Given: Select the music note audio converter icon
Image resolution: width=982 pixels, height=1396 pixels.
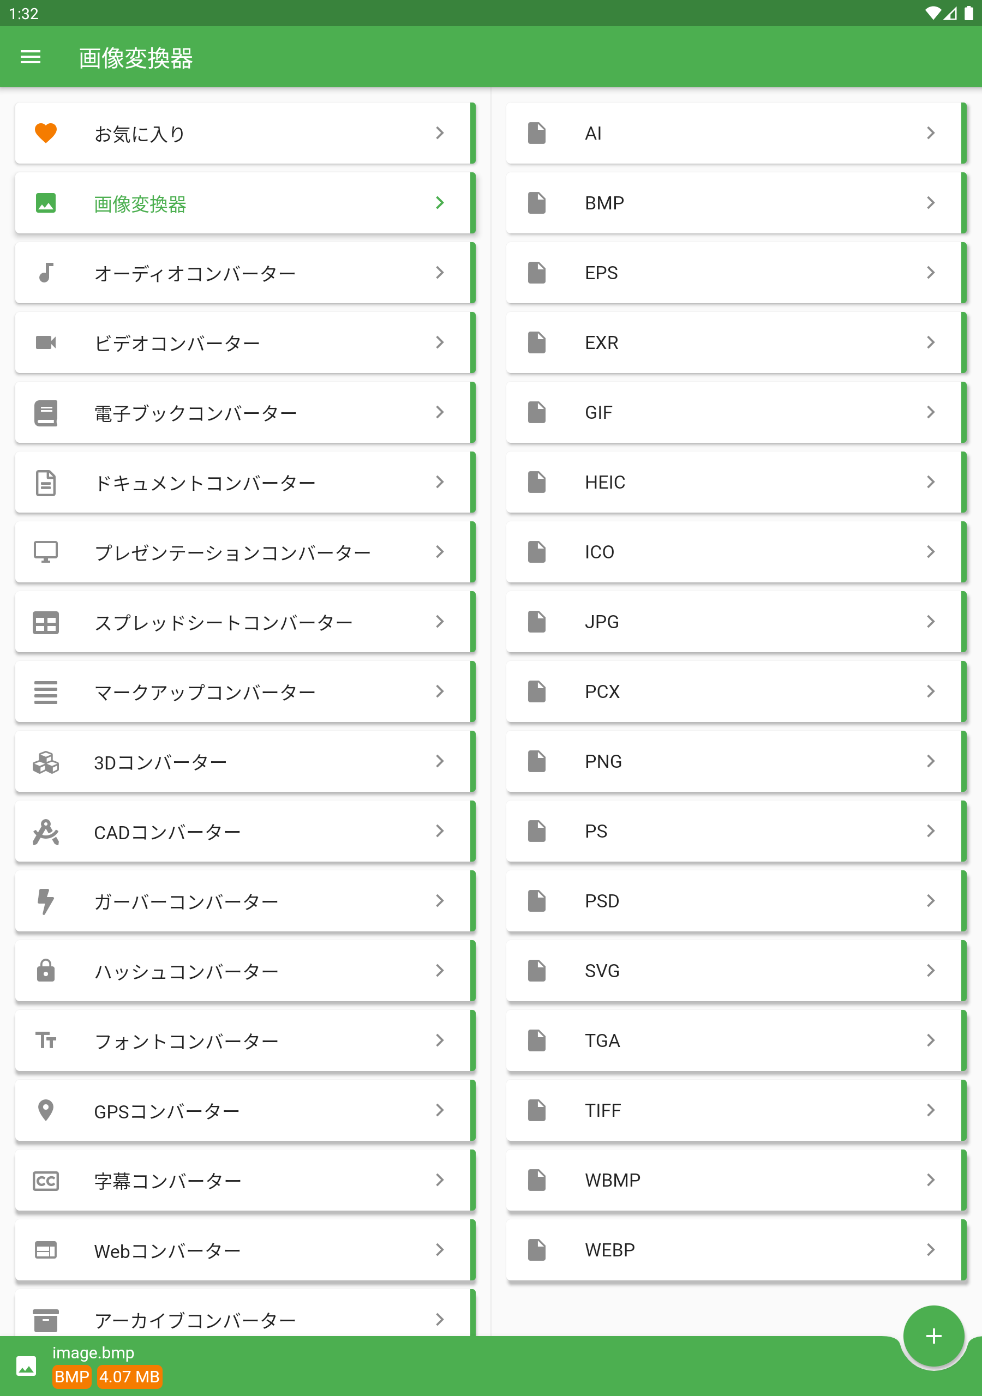Looking at the screenshot, I should coord(46,273).
